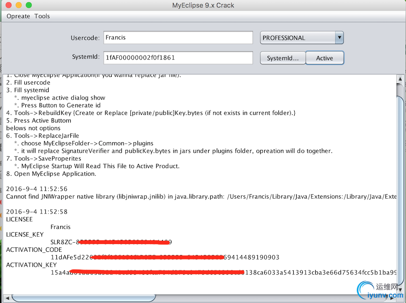The image size is (406, 303).
Task: Click the activation code starting "11dAFe5d22"
Action: pyautogui.click(x=165, y=258)
